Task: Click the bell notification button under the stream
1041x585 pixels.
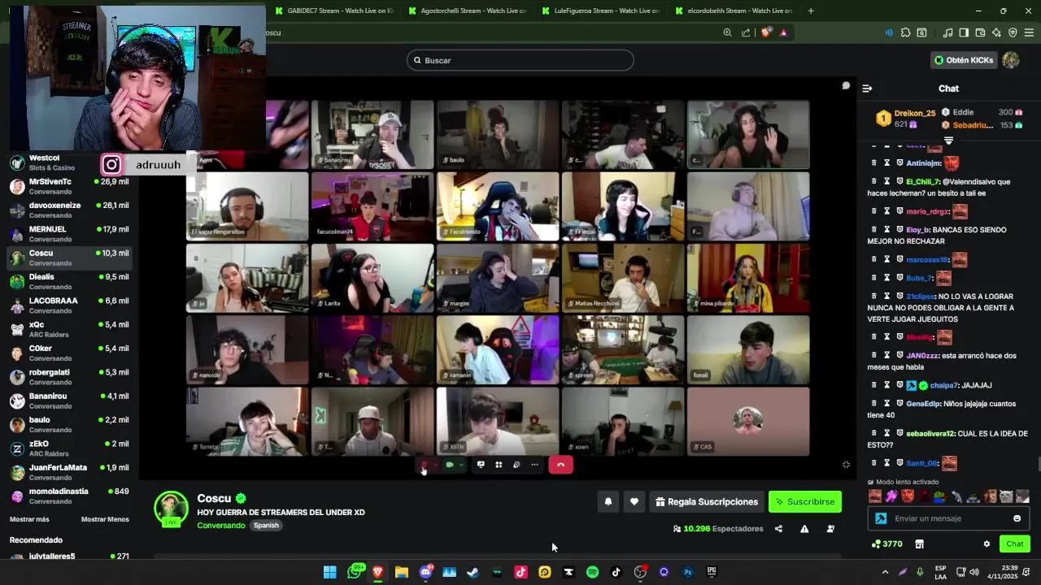Action: point(608,502)
